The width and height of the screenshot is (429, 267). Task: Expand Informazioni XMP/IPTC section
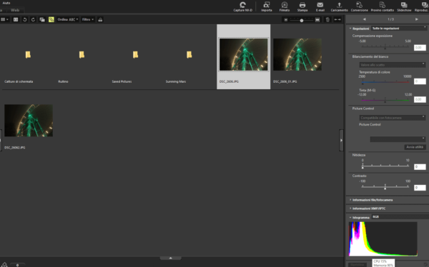tap(350, 208)
